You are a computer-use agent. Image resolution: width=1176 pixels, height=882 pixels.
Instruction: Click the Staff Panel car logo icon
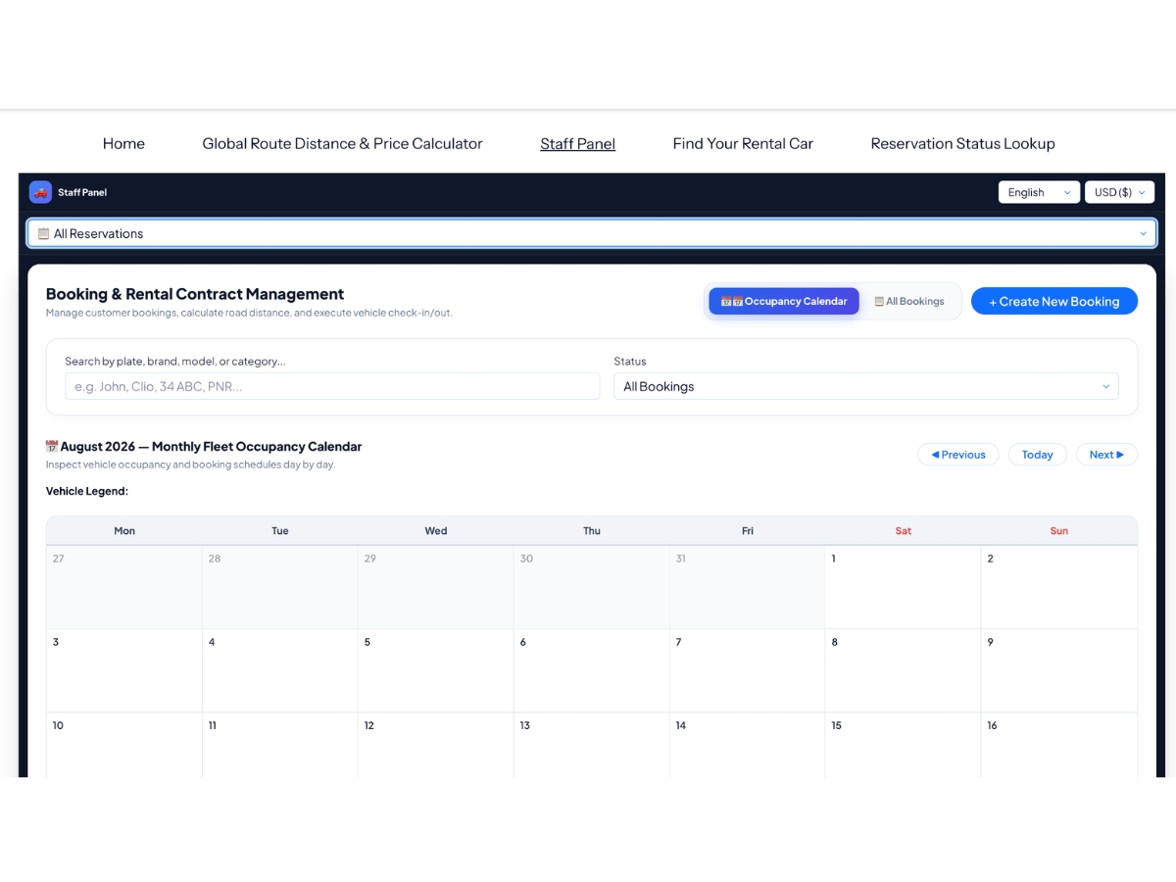click(40, 192)
